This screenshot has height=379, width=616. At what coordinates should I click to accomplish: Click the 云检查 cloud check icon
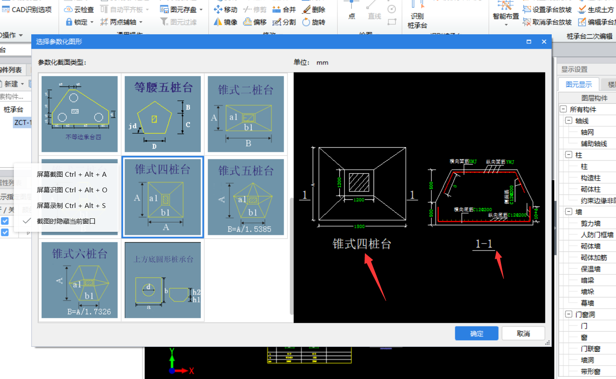point(68,9)
